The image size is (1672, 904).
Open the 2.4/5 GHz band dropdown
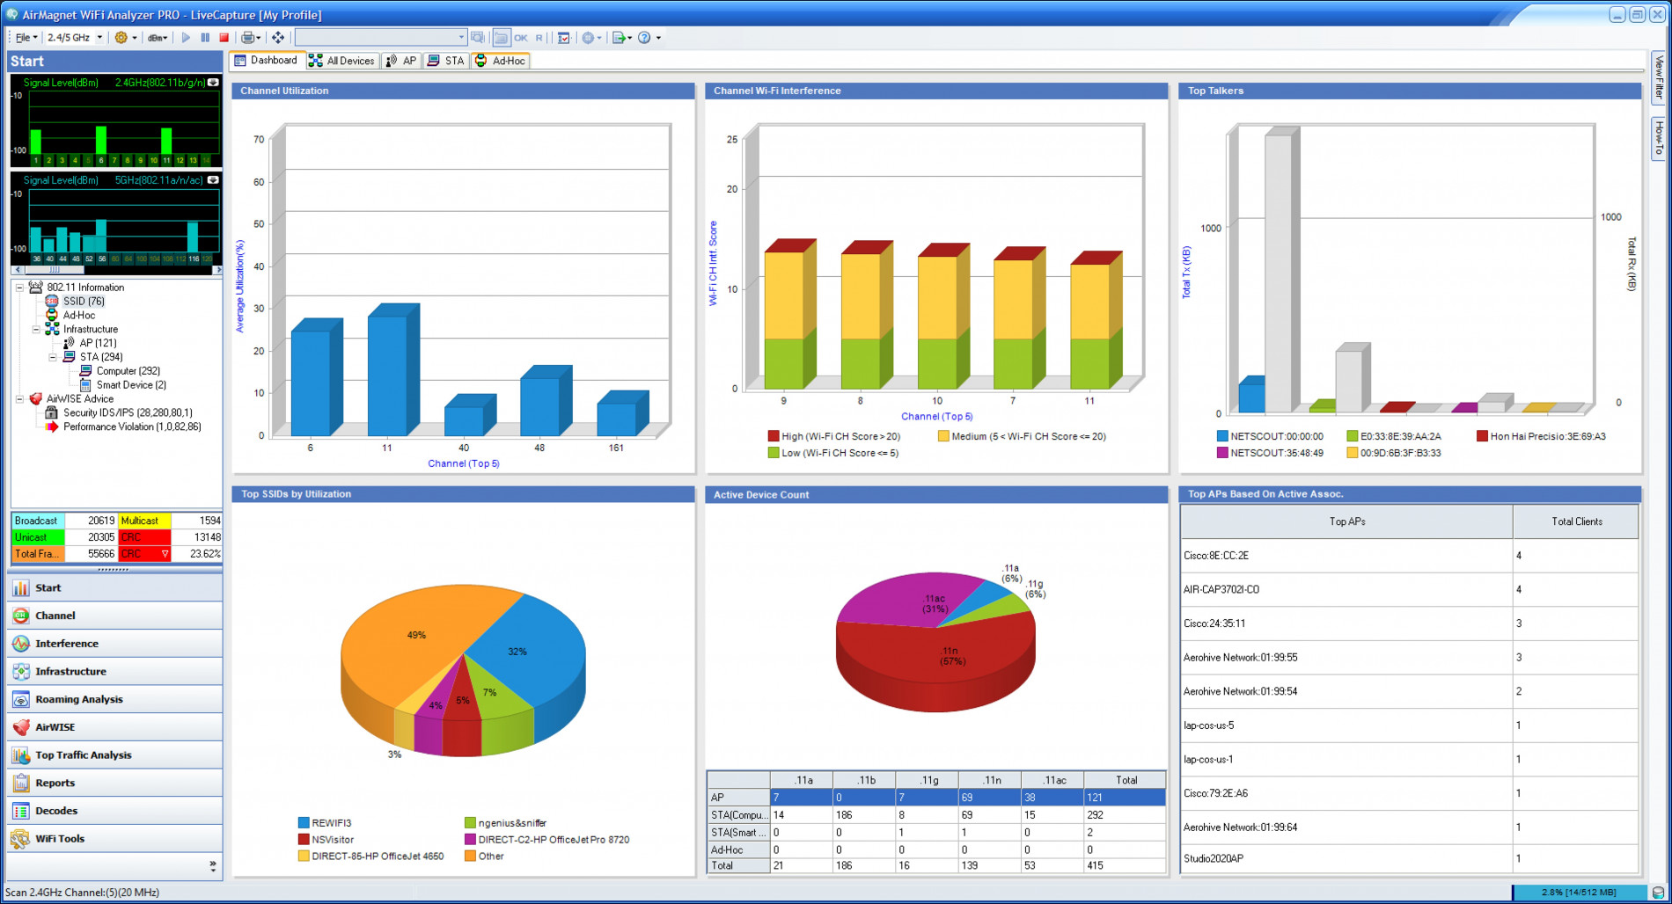[75, 38]
